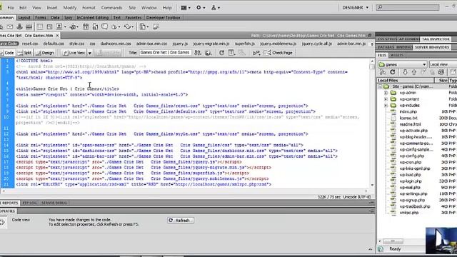This screenshot has width=457, height=257.
Task: Click the Put files up-arrow icon
Action: click(414, 72)
